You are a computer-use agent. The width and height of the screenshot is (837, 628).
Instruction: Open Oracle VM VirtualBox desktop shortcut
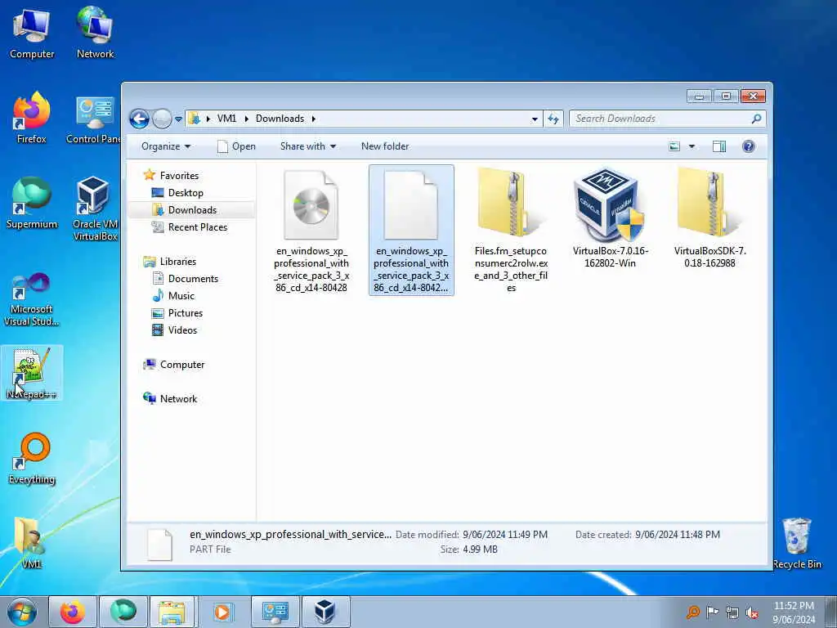95,209
